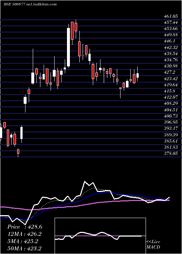The image size is (182, 254).
Task: Click the 393.17 price axis label
Action: click(170, 128)
